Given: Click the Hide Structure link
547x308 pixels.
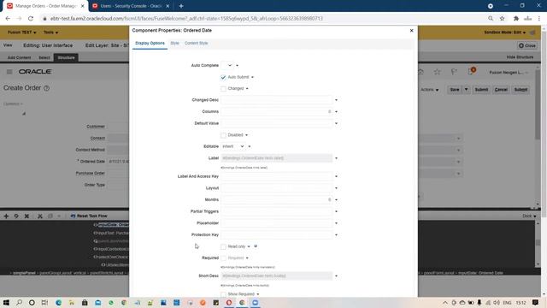Looking at the screenshot, I should coord(520,57).
